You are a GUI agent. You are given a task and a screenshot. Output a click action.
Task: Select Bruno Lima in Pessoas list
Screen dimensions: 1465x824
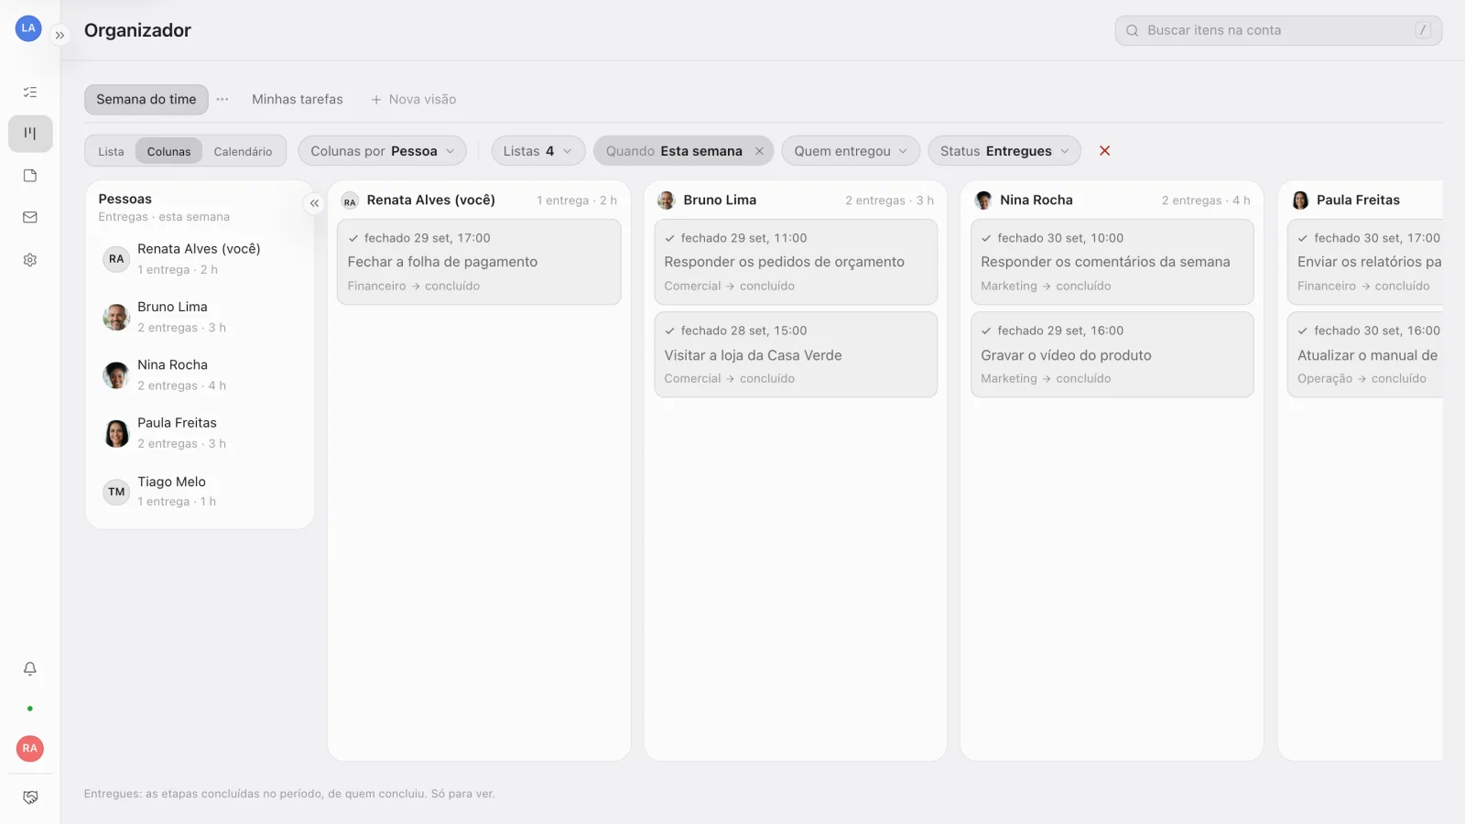[200, 317]
